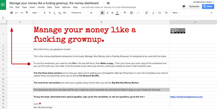Decrease decimal places
Image resolution: width=217 pixels, height=109 pixels.
(x=54, y=13)
